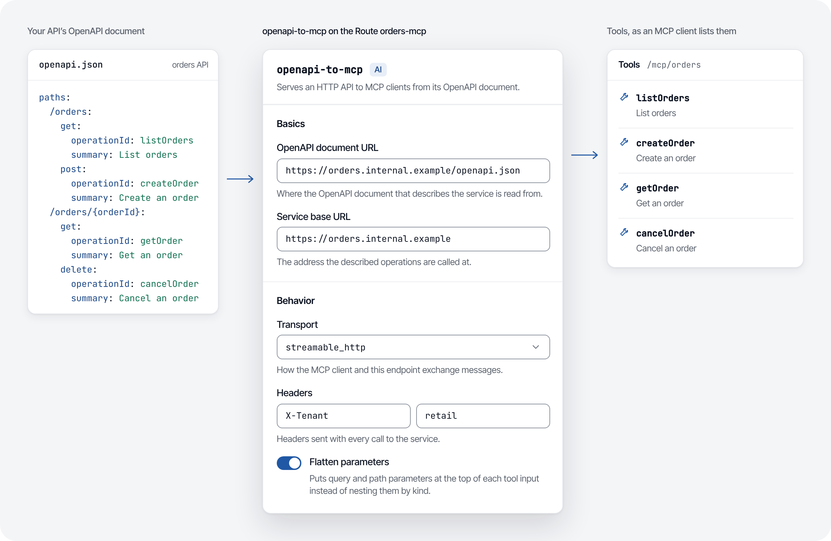Click the 'summary: List orders' line
831x541 pixels.
click(x=124, y=155)
